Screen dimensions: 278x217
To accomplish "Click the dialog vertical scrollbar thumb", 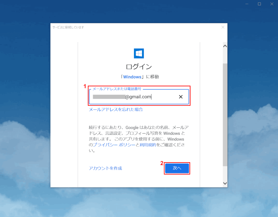I will (225, 115).
